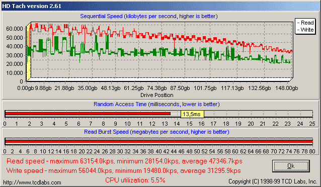Screen dimensions: 321x187
Task: Select the Random Access Time heading
Action: 156,104
